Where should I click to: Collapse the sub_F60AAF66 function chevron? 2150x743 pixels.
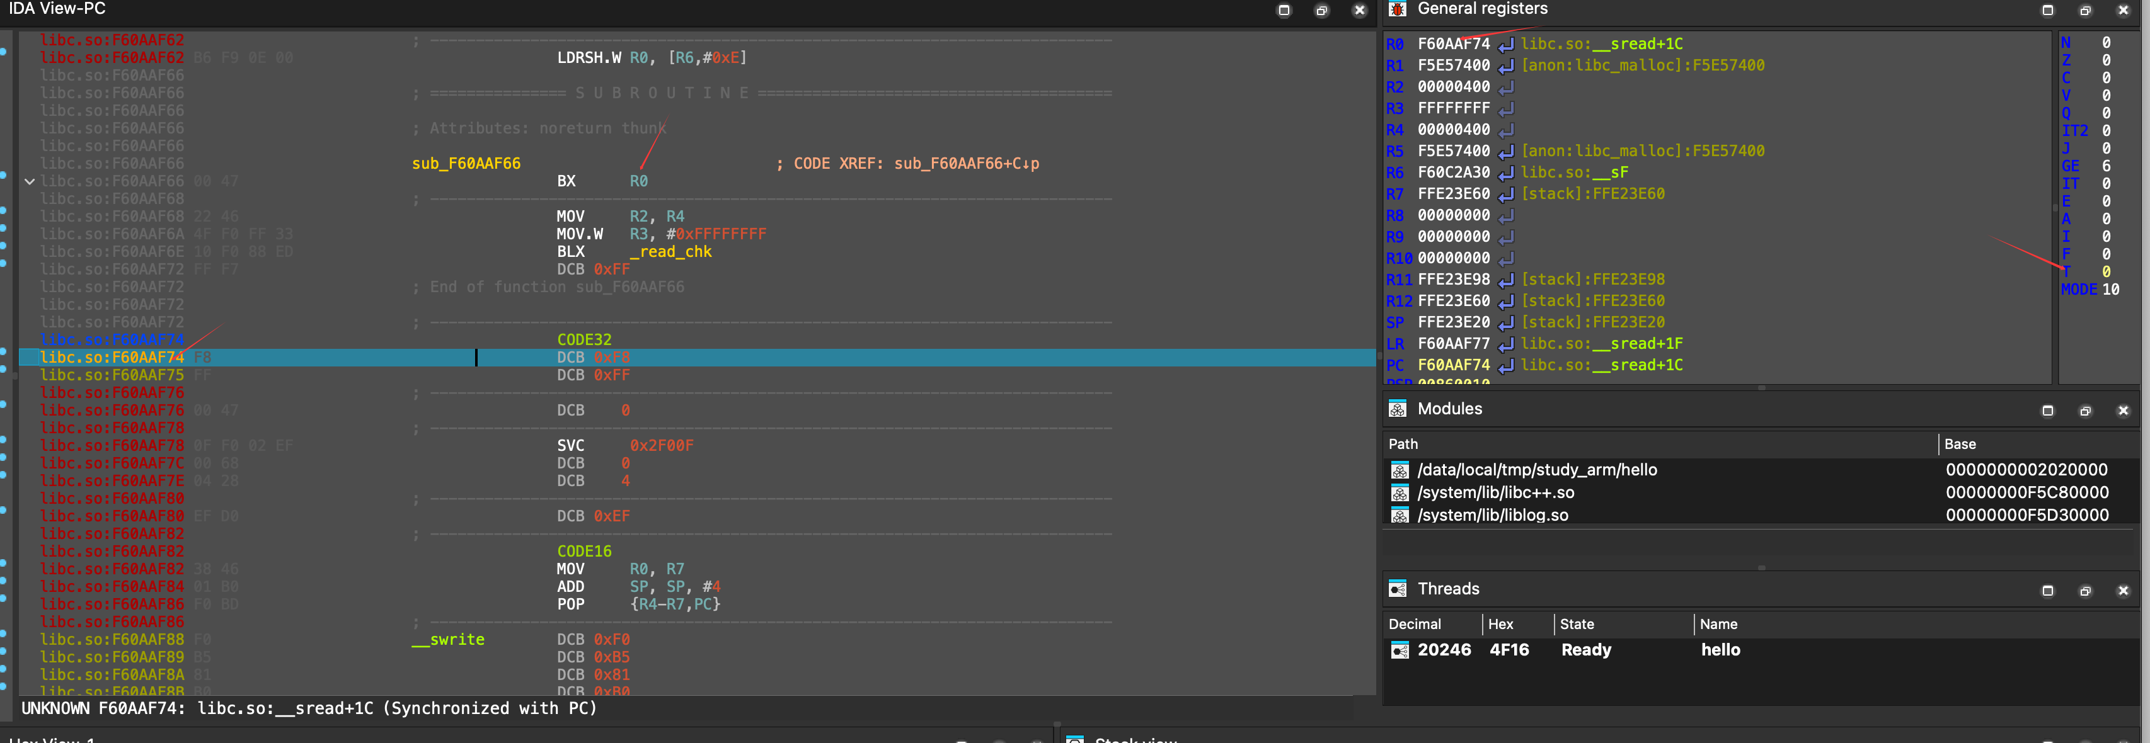click(x=30, y=181)
